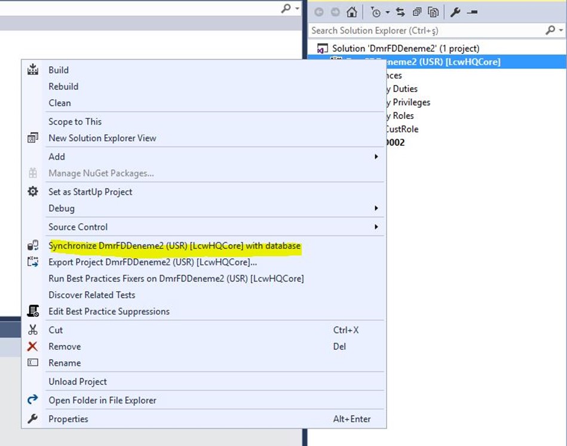This screenshot has width=567, height=446.
Task: Click the Cut scissors icon
Action: (32, 329)
